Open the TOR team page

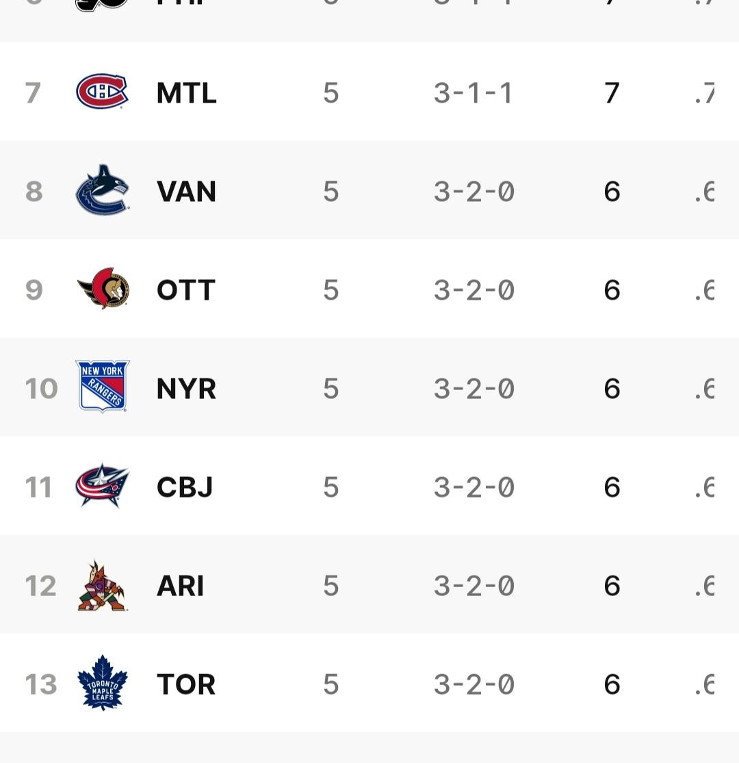(x=185, y=684)
